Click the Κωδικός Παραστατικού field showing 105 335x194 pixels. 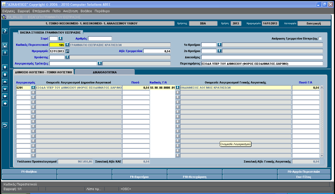pos(57,45)
